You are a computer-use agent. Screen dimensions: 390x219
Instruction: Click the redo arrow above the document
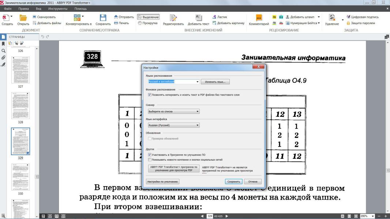click(48, 37)
